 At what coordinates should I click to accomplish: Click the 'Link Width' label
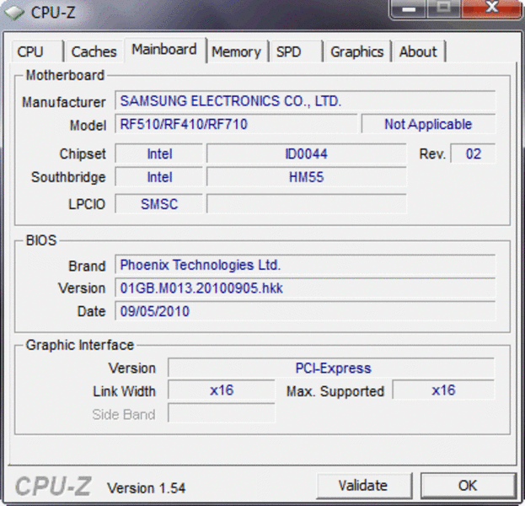124,391
